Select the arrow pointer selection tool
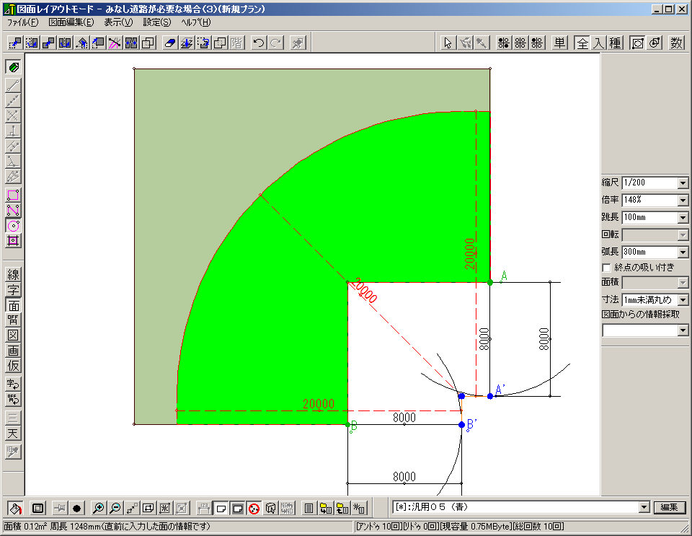 pyautogui.click(x=448, y=43)
